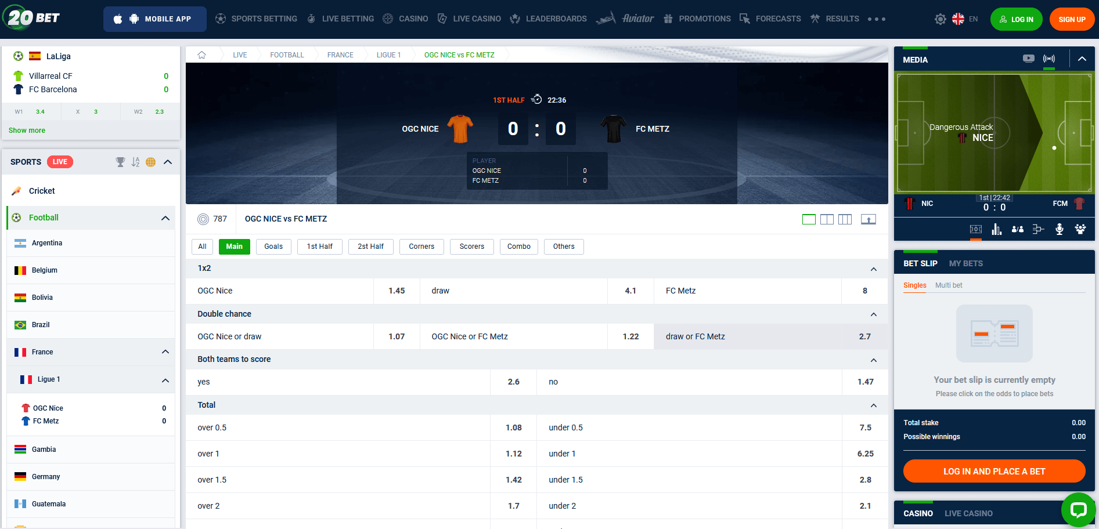Click the home breadcrumb icon
Screen dimensions: 1099x529
point(202,55)
